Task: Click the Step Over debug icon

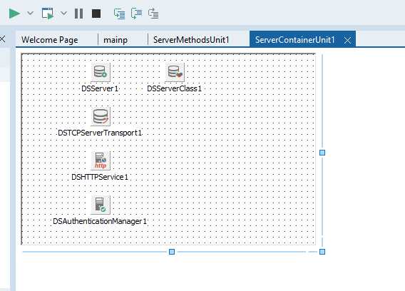Action: coord(137,14)
